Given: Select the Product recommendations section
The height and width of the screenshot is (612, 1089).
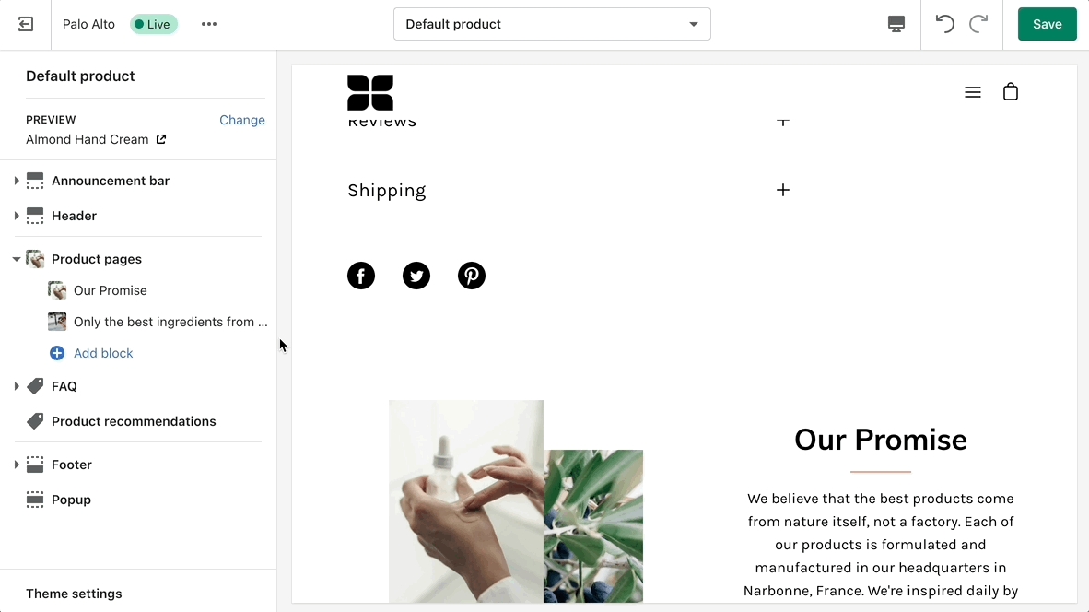Looking at the screenshot, I should point(134,421).
